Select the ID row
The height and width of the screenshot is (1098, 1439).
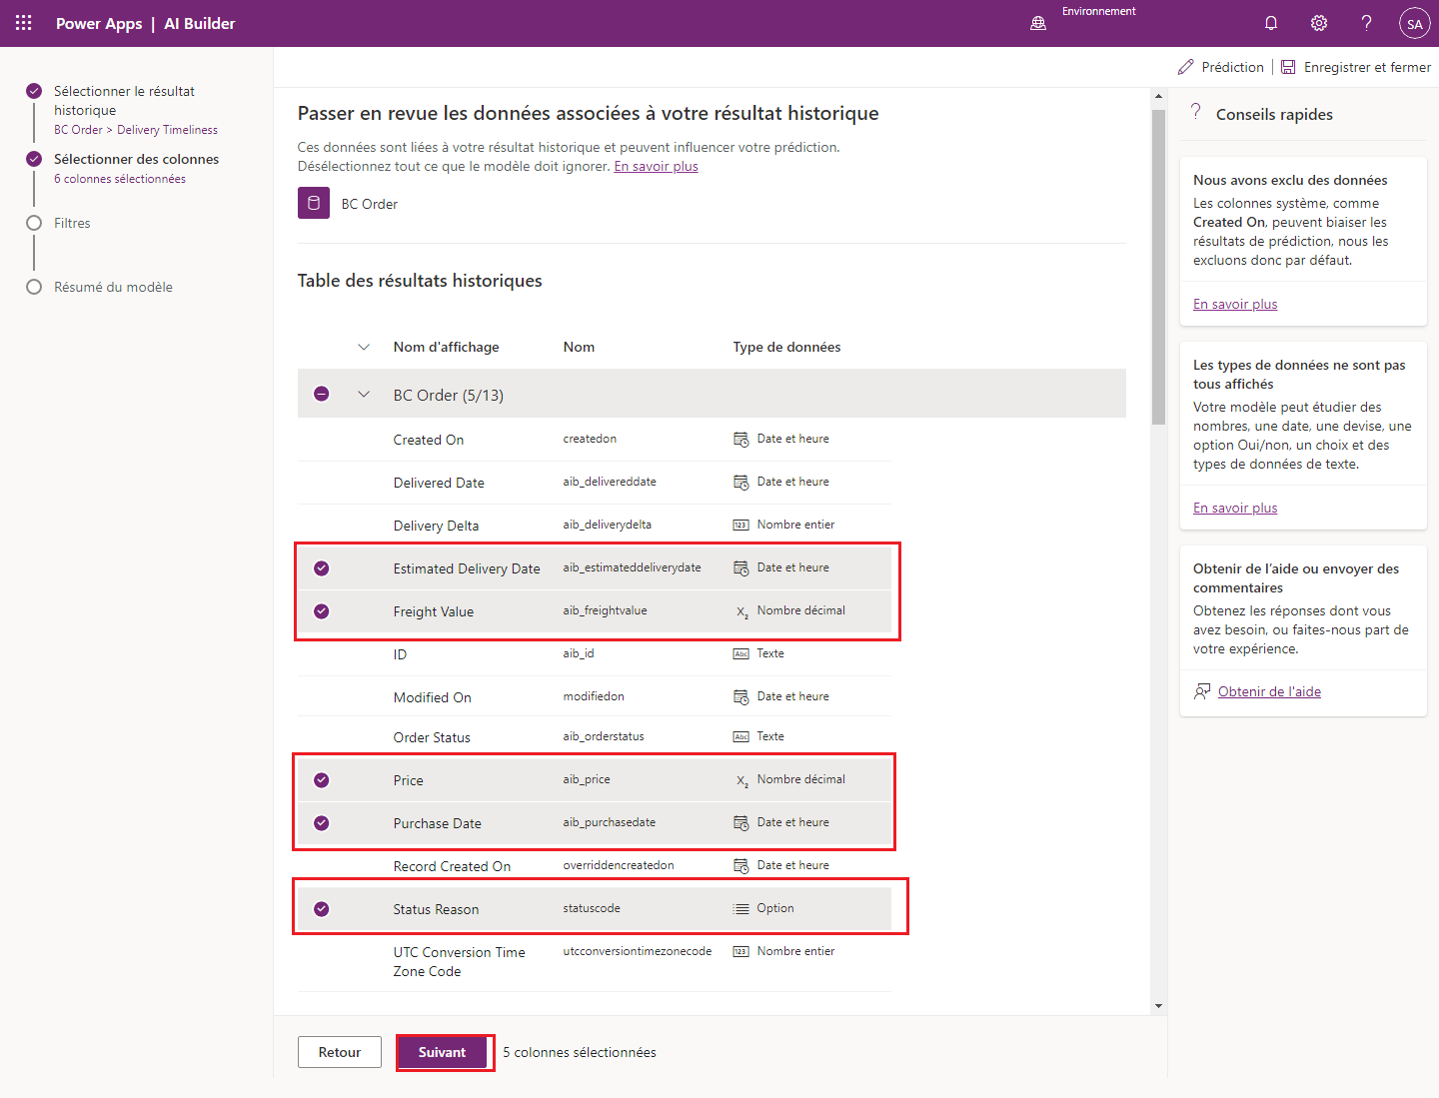click(595, 654)
